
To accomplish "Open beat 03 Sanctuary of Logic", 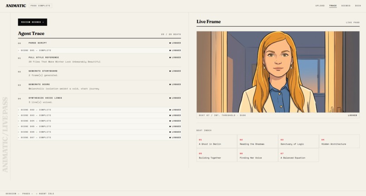I will point(298,141).
